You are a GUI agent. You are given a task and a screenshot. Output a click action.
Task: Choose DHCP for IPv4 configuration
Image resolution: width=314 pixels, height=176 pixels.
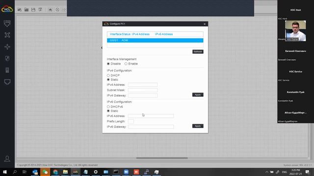[108, 75]
